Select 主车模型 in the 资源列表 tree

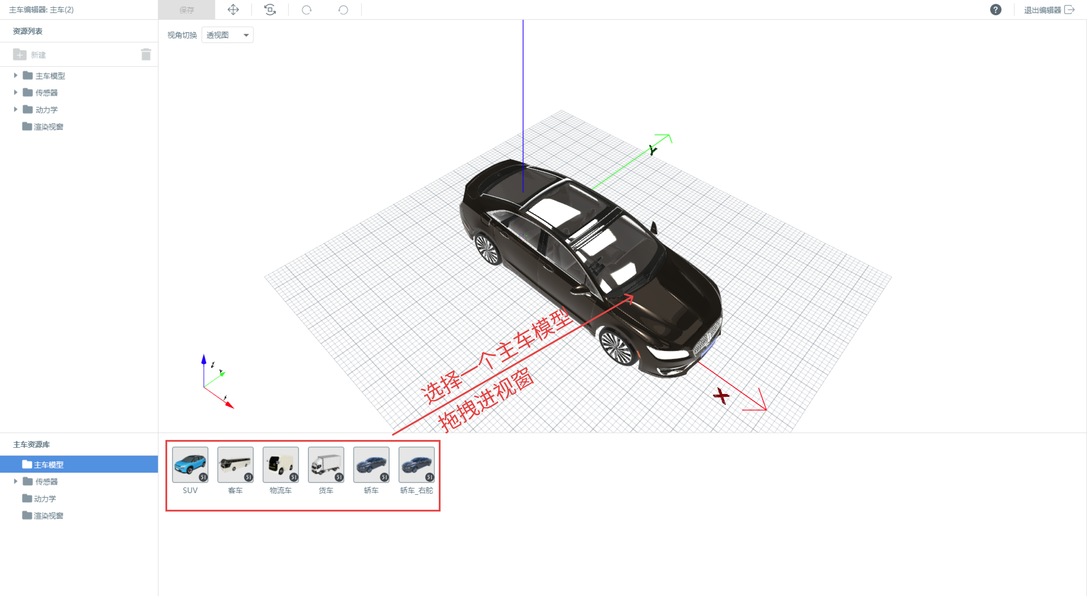coord(50,76)
